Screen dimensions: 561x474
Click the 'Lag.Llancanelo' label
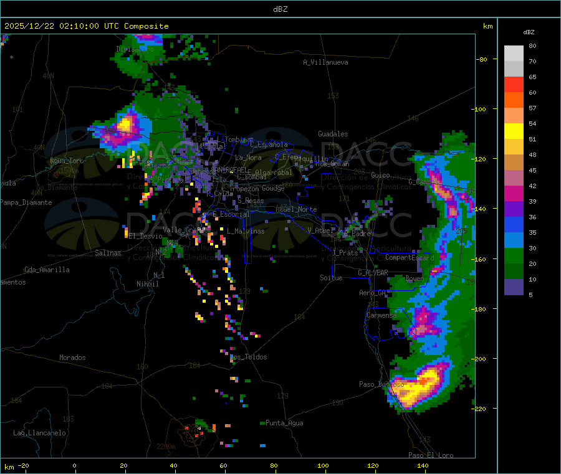[x=39, y=433]
